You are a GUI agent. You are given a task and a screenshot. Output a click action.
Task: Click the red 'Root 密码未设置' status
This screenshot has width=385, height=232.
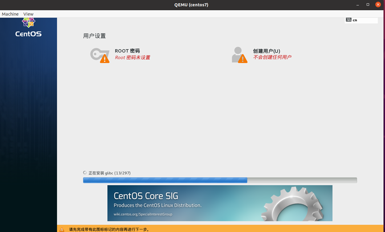pyautogui.click(x=132, y=57)
